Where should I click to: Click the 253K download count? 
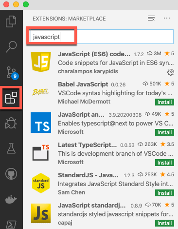147,174
